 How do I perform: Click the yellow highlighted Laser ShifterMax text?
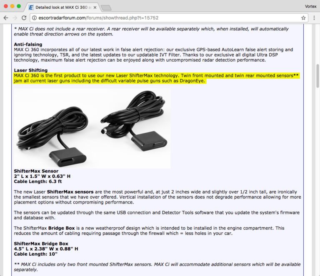156,78
